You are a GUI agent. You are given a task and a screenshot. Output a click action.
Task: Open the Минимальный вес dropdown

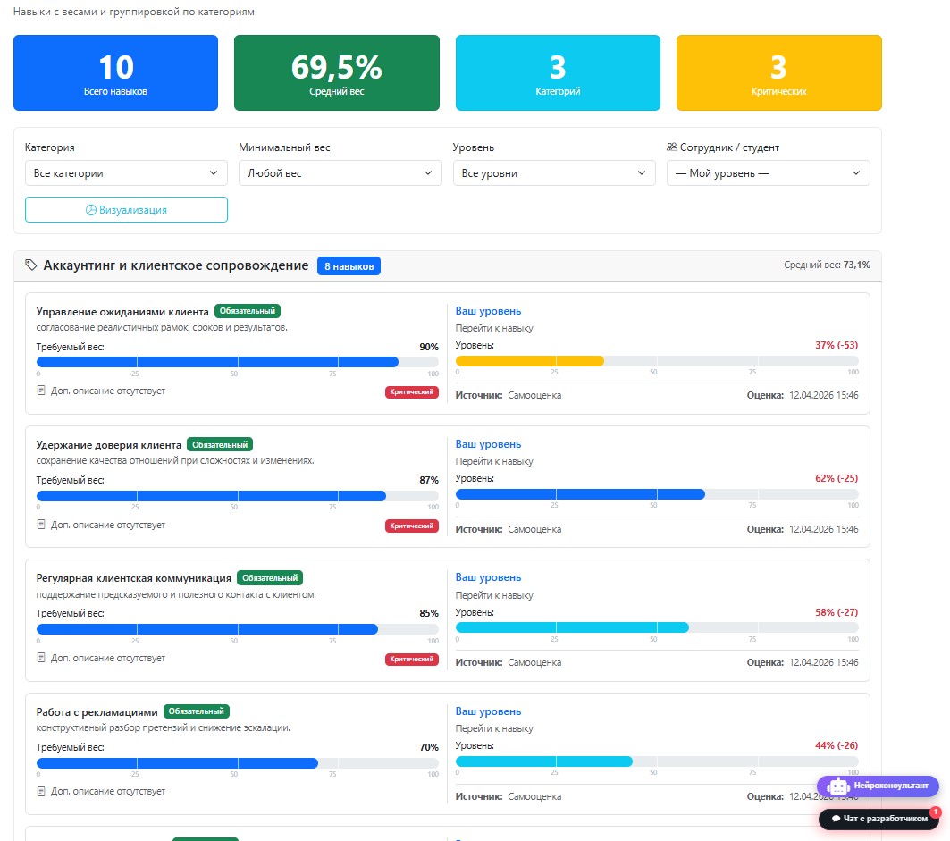click(x=340, y=173)
